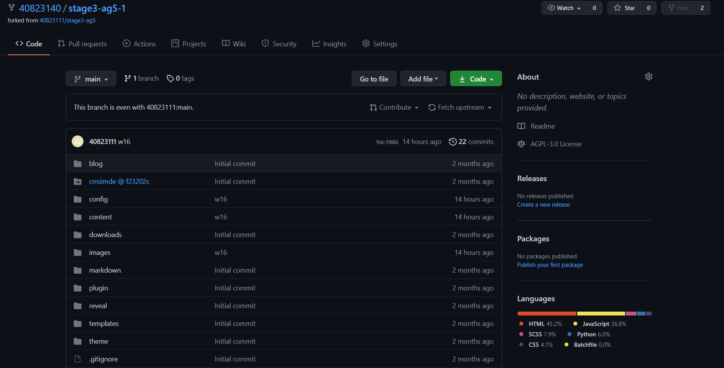Click the yellow JavaScript segment of language bar
Image resolution: width=724 pixels, height=368 pixels.
pos(601,314)
